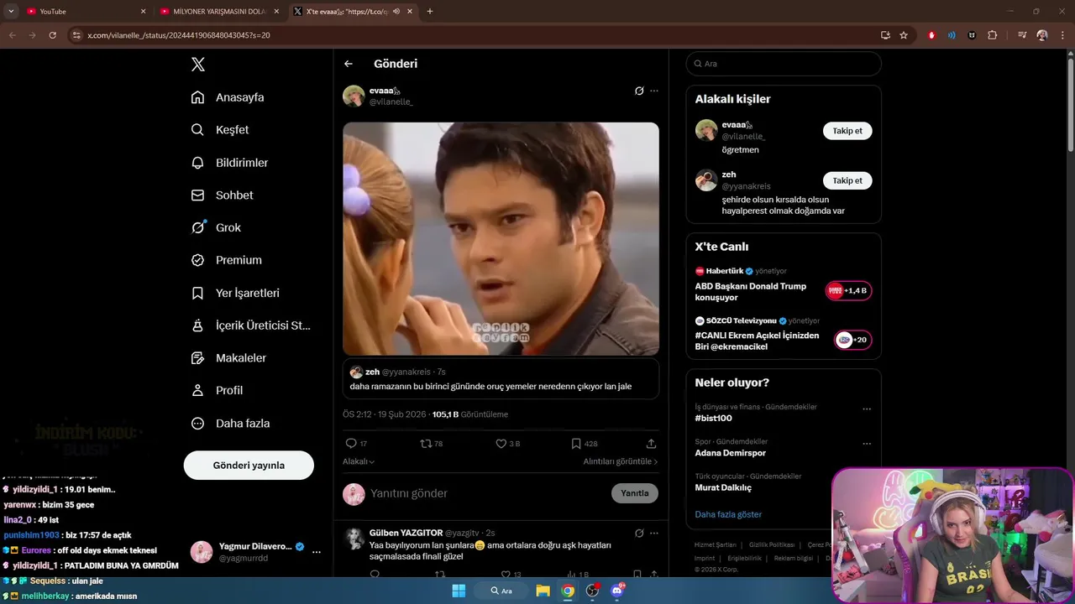Click the Yanıtla button
Image resolution: width=1075 pixels, height=604 pixels.
tap(635, 493)
